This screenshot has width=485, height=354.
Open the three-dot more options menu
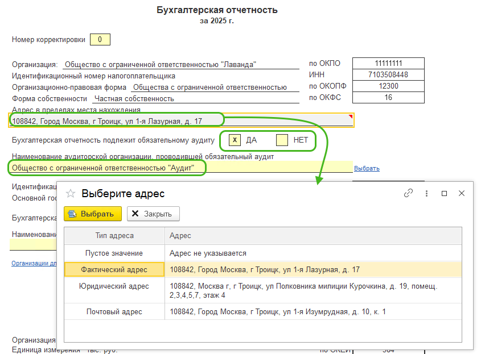pos(426,193)
